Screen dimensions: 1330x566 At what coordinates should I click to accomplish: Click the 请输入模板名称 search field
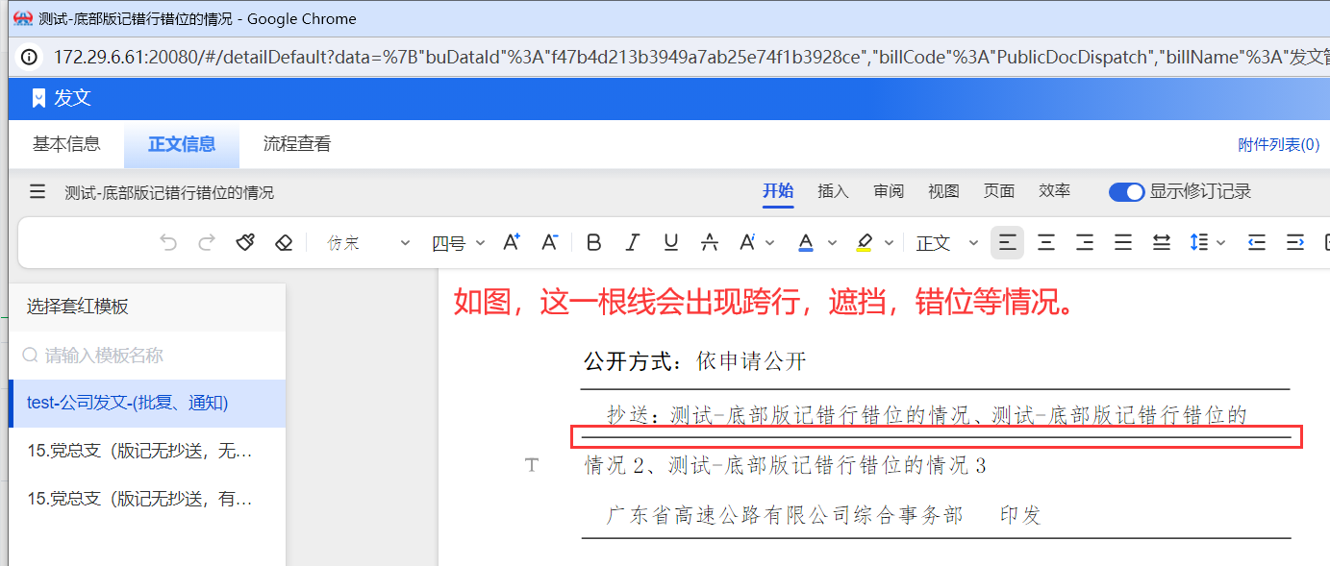pyautogui.click(x=147, y=356)
